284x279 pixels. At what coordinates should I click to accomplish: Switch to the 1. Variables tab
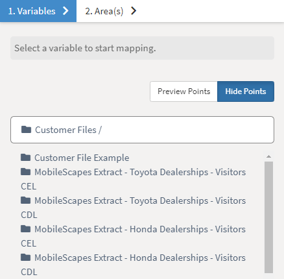tap(38, 11)
